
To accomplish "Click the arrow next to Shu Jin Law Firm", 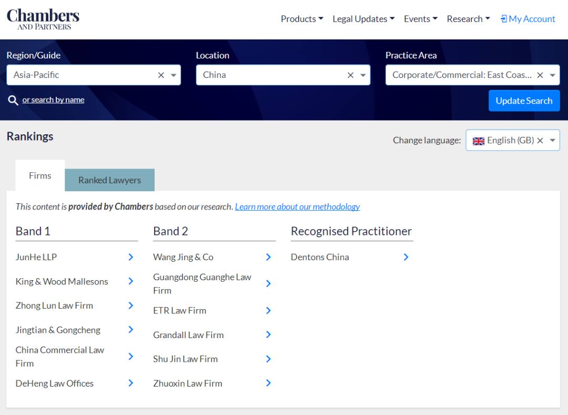I will [x=268, y=359].
